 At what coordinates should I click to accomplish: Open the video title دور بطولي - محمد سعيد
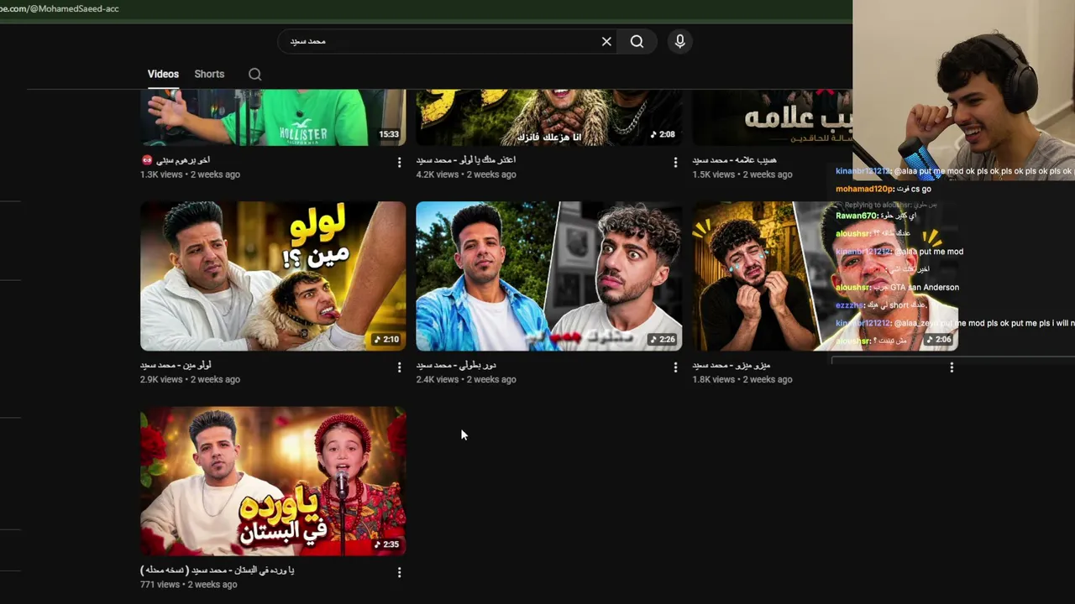click(x=455, y=365)
